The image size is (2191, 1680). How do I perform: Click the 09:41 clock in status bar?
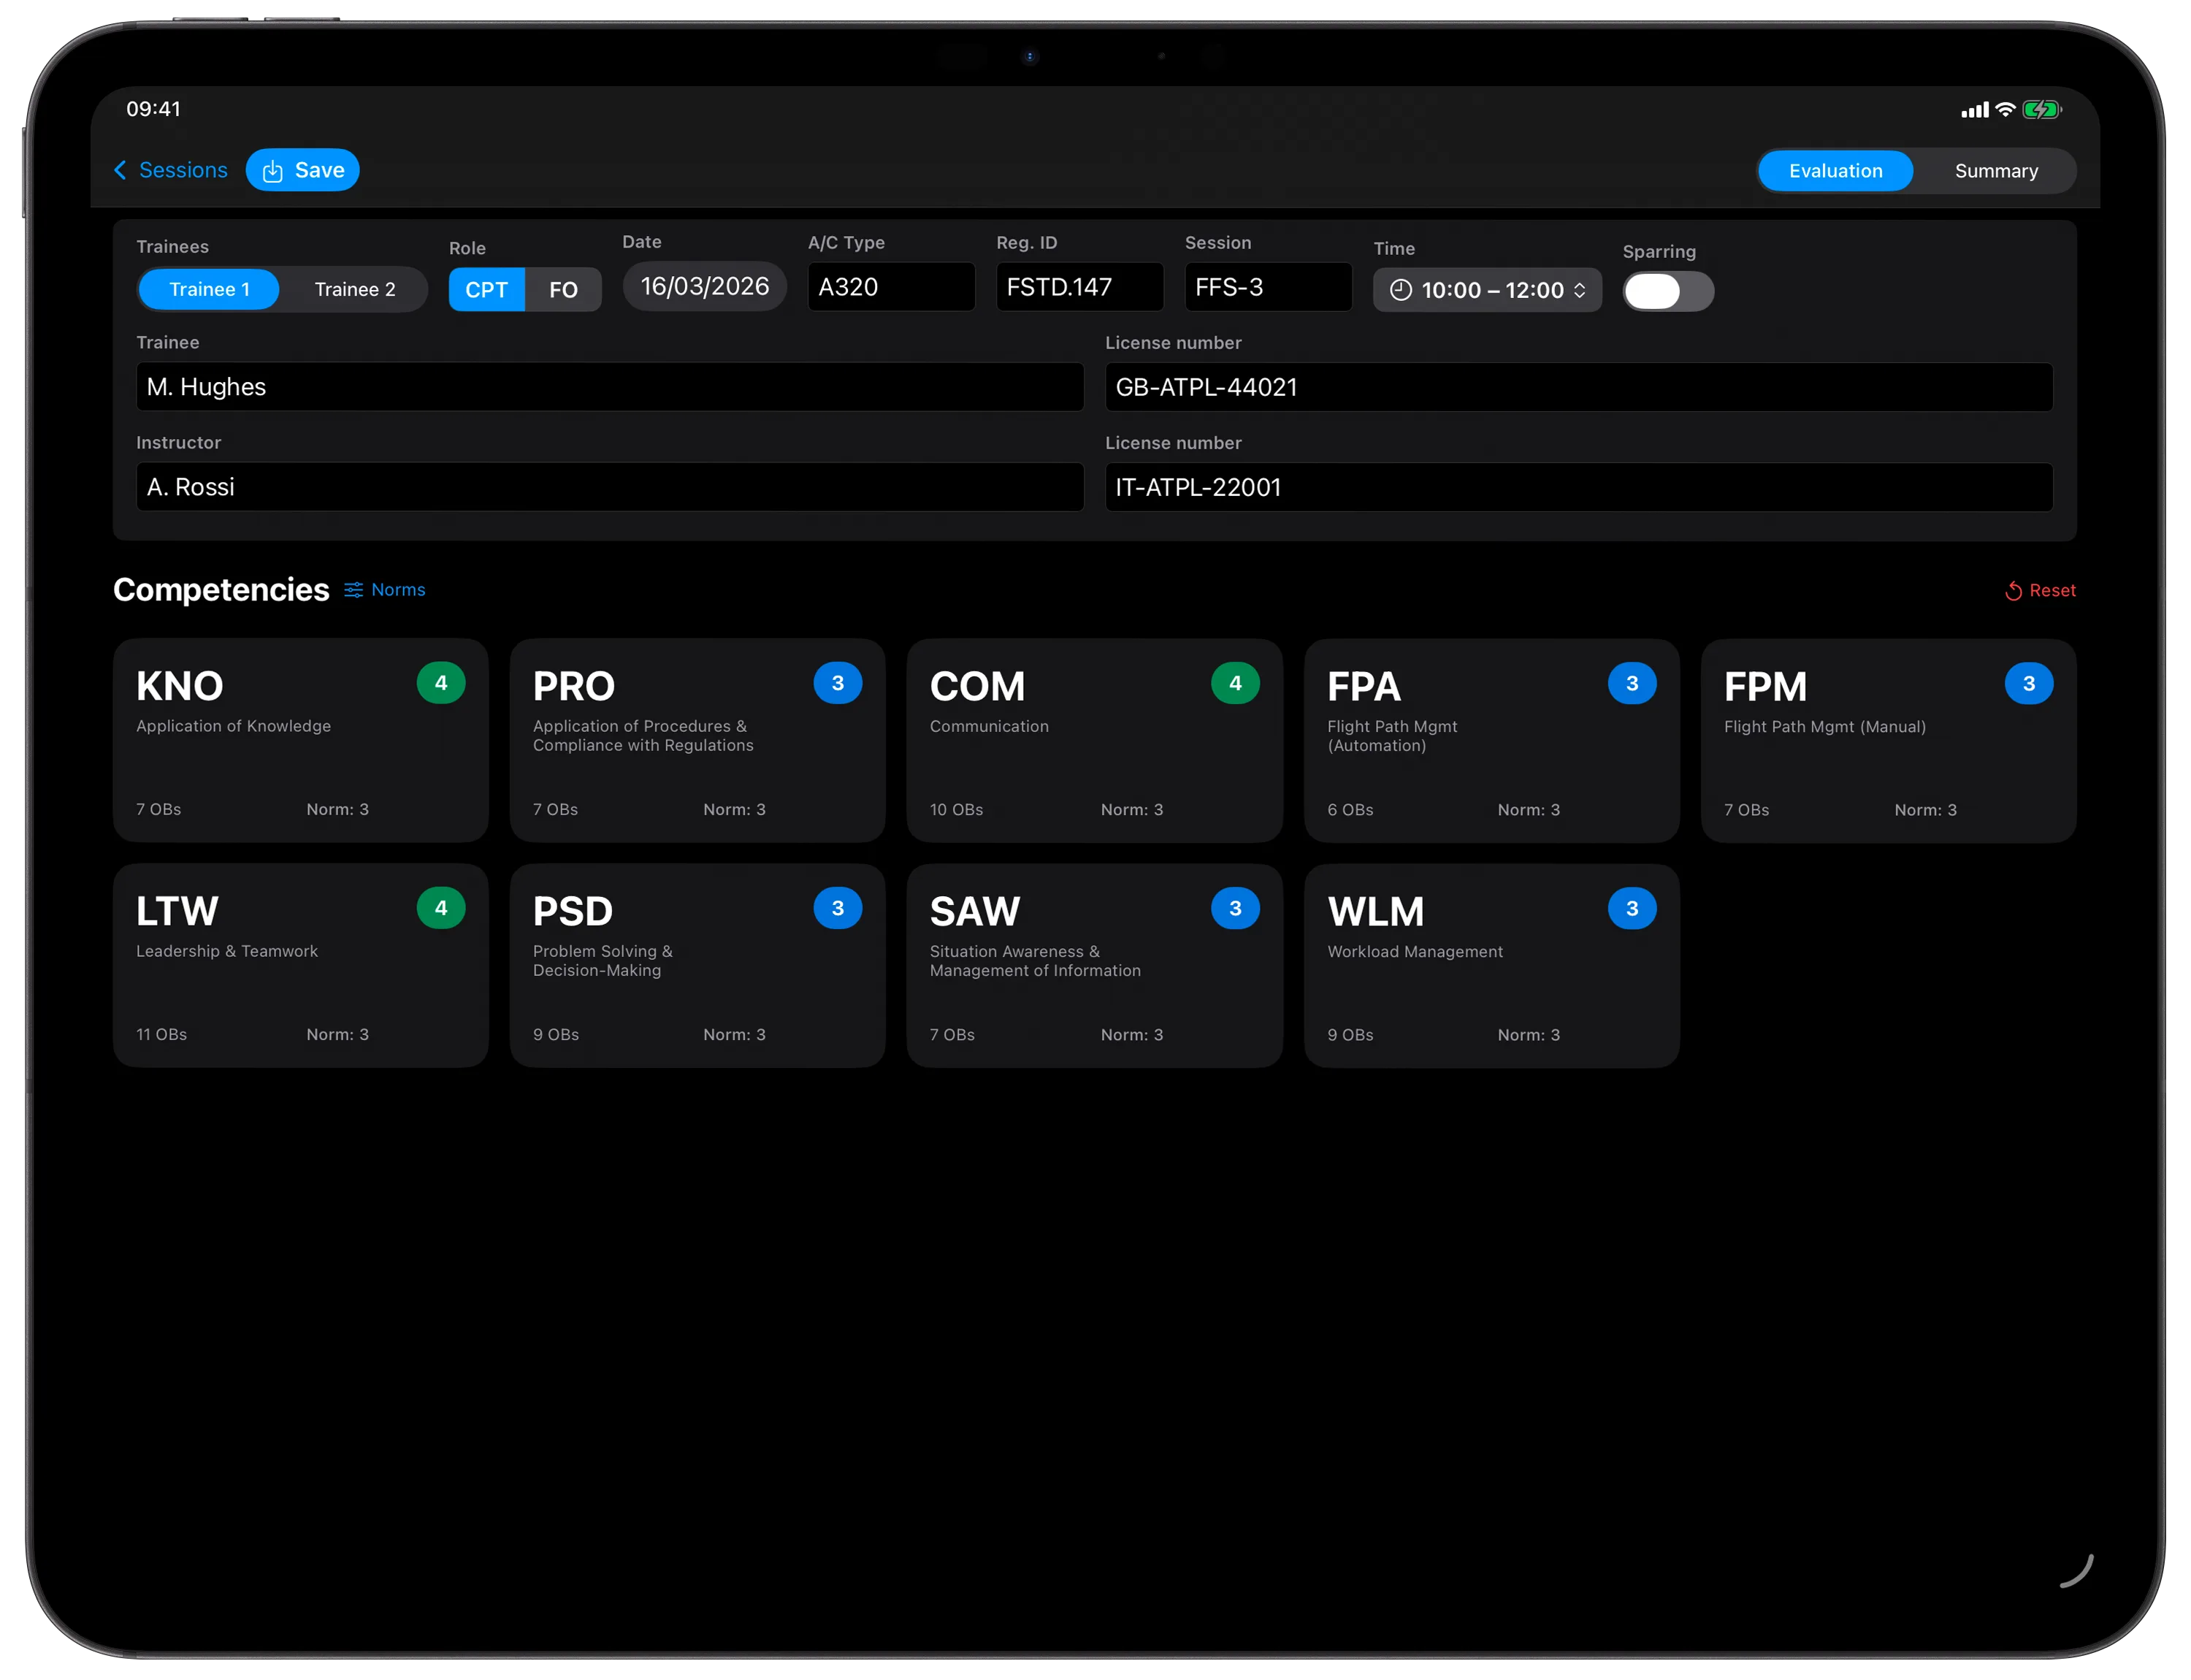[x=154, y=109]
